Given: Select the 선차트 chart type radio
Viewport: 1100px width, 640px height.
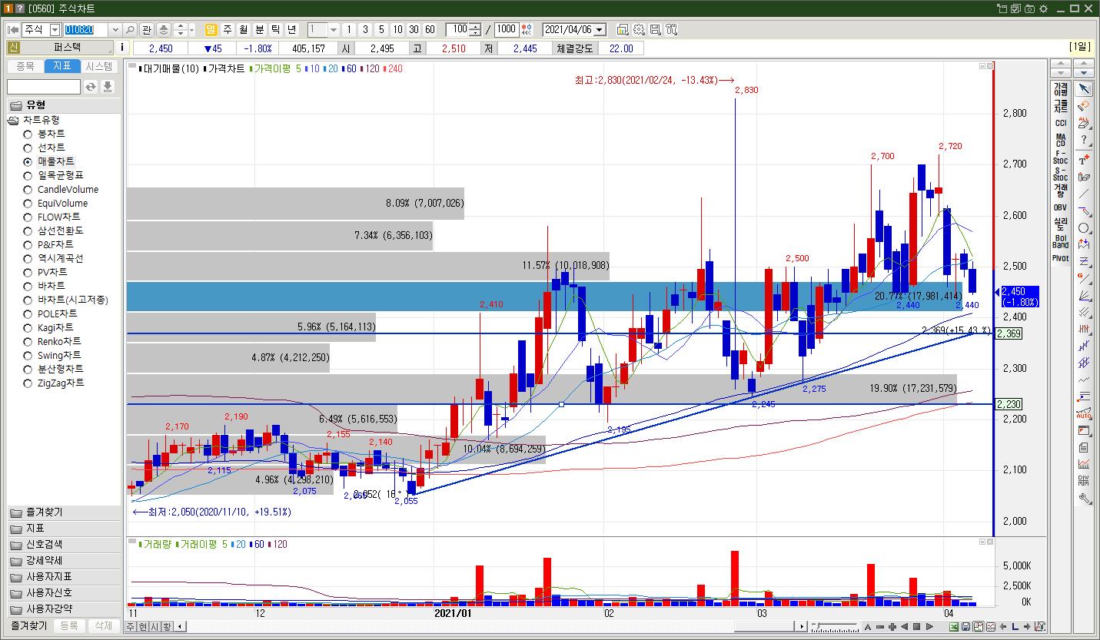Looking at the screenshot, I should pos(28,148).
